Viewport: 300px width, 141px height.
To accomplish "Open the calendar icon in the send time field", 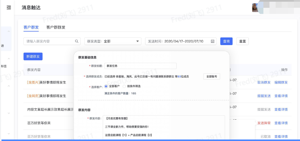I will coord(213,41).
